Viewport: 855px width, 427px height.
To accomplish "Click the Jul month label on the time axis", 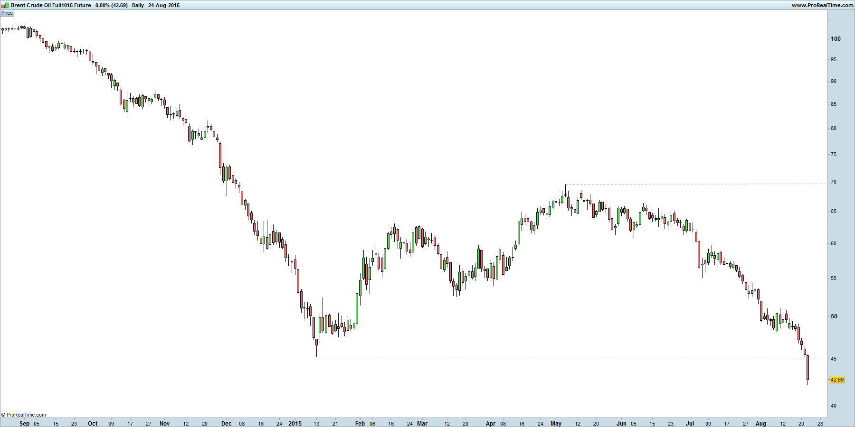I will pos(690,424).
